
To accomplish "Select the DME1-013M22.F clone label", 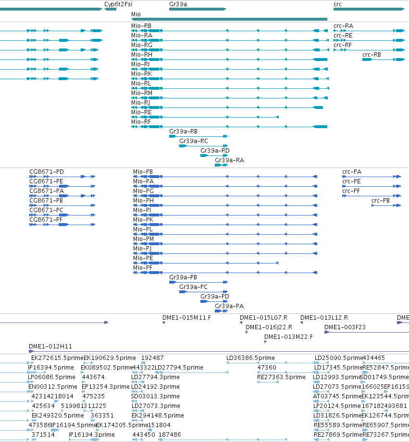I will pos(288,337).
